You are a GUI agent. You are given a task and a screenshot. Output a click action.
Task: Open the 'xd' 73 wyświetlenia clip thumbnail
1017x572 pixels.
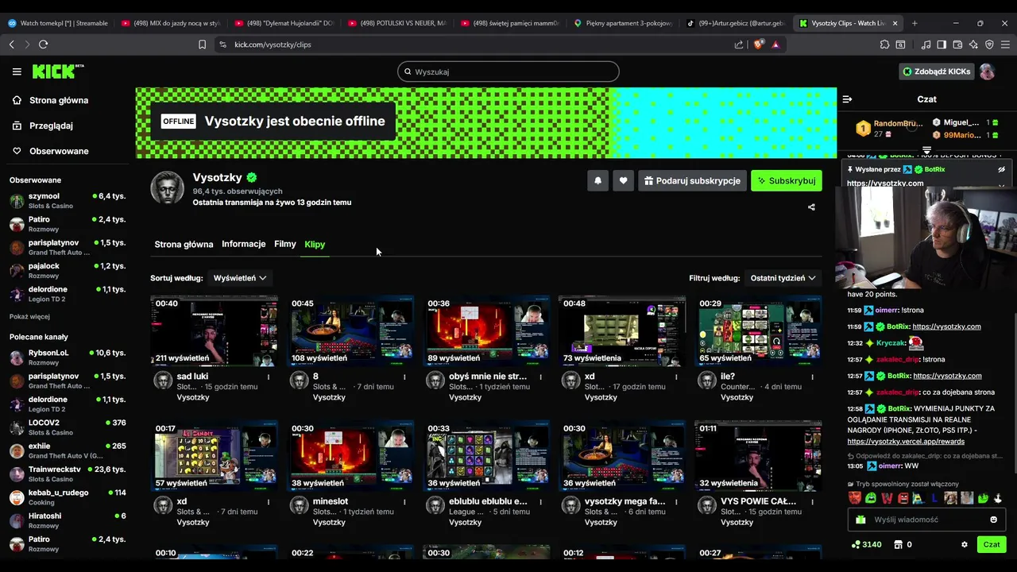622,330
